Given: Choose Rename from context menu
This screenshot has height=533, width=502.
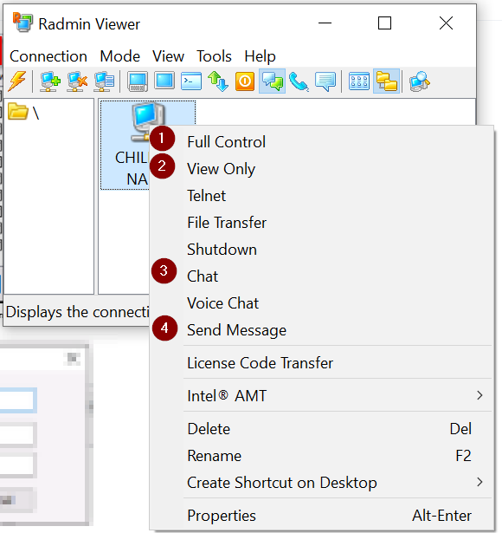Looking at the screenshot, I should point(321,456).
